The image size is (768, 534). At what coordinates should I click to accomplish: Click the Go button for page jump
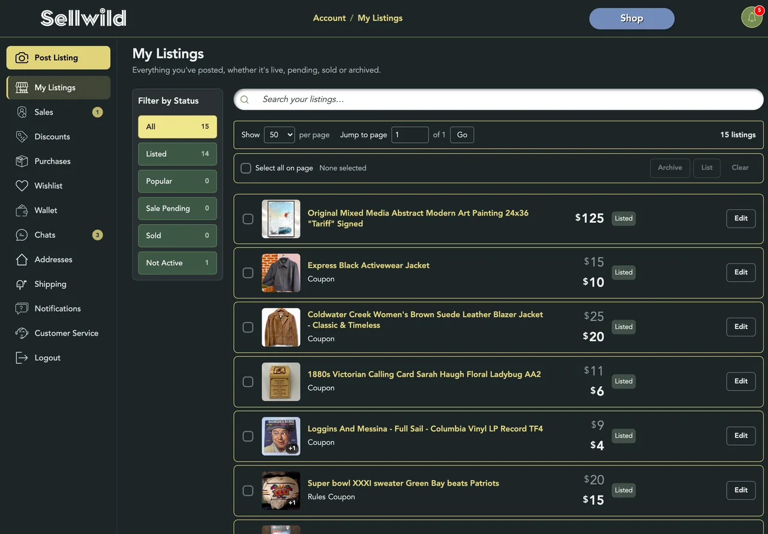point(462,135)
